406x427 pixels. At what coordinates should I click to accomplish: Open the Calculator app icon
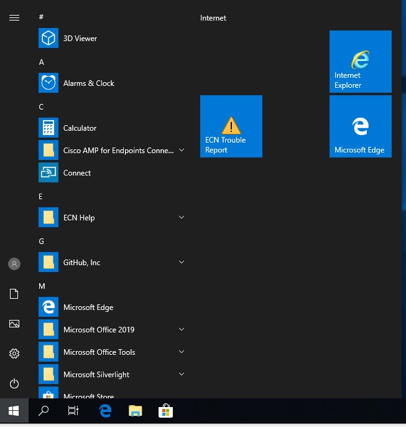[48, 128]
